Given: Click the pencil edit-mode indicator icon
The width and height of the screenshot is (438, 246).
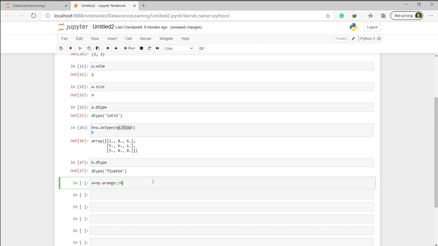Looking at the screenshot, I should click(353, 39).
